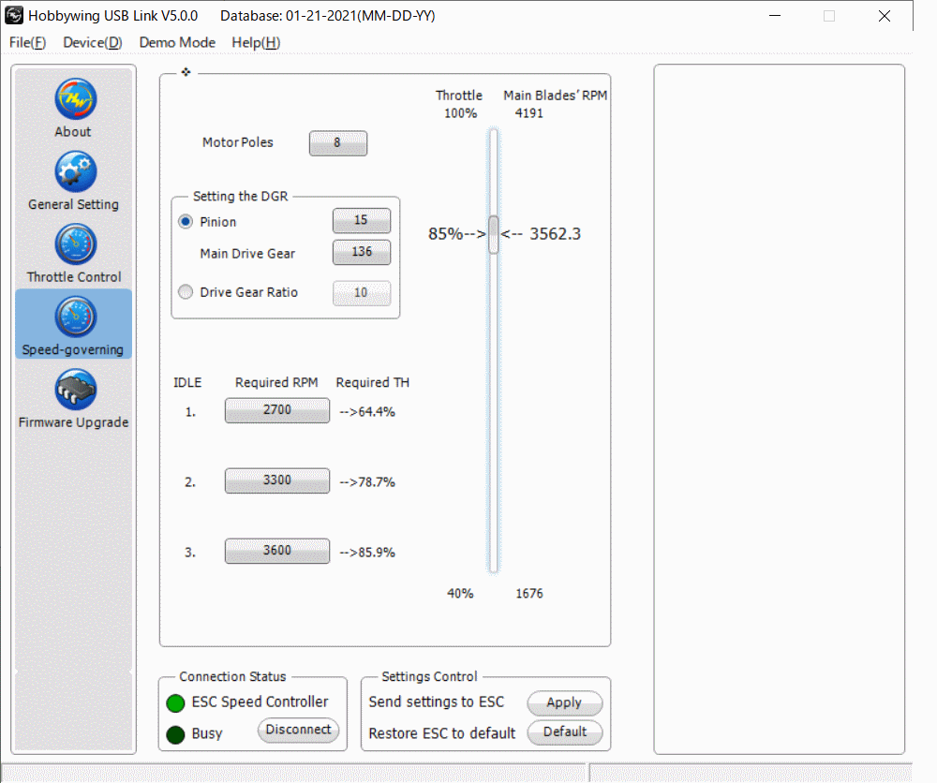Click the Motor Poles value button showing 8
Image resolution: width=937 pixels, height=783 pixels.
338,143
